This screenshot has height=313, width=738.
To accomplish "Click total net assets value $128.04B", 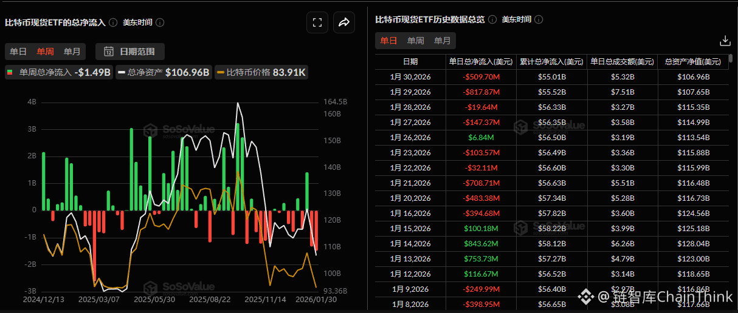I will (693, 244).
